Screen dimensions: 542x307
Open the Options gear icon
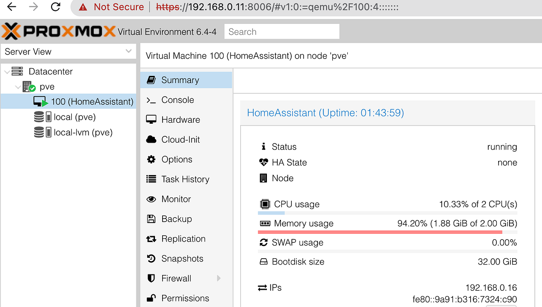(x=151, y=159)
